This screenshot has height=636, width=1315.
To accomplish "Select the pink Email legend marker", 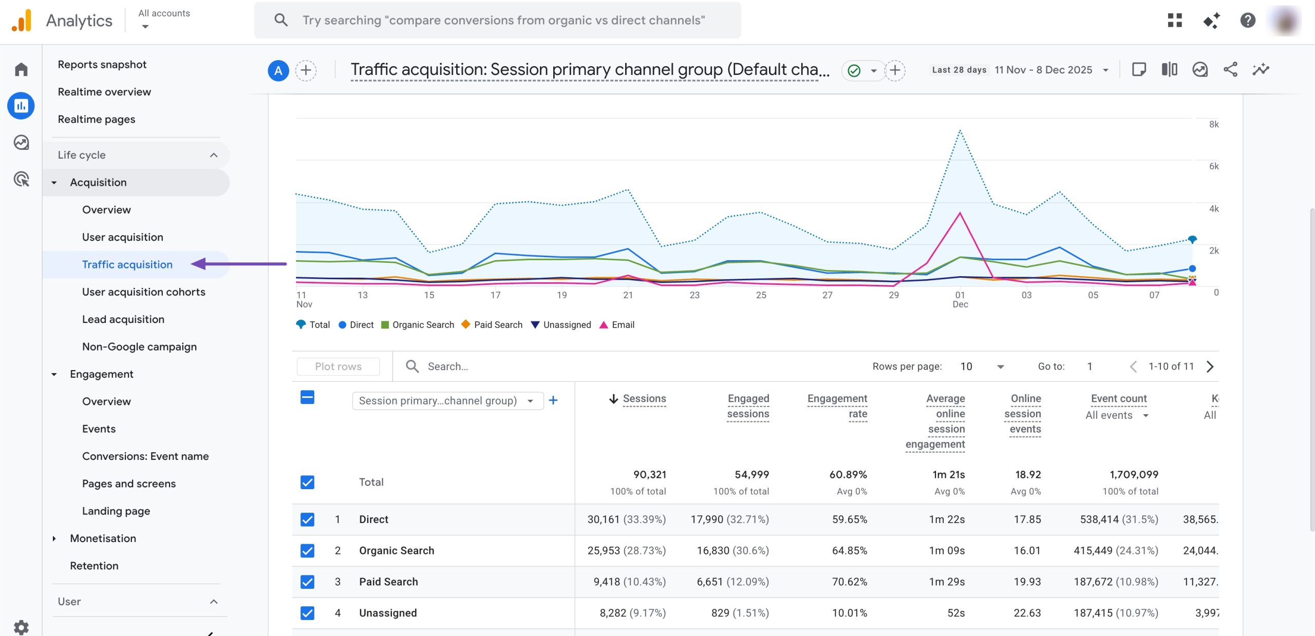I will (x=604, y=324).
